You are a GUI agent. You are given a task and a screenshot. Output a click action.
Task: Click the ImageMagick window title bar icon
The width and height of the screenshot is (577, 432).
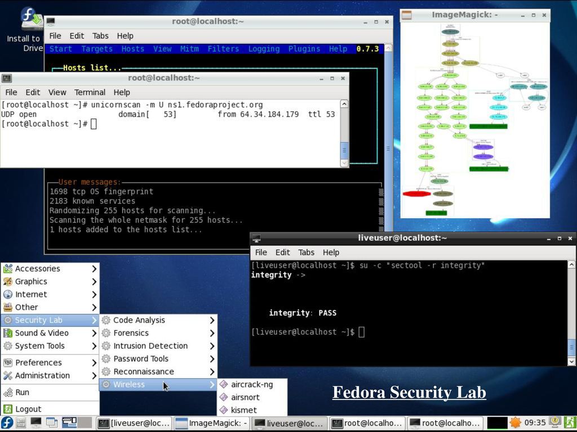click(407, 15)
